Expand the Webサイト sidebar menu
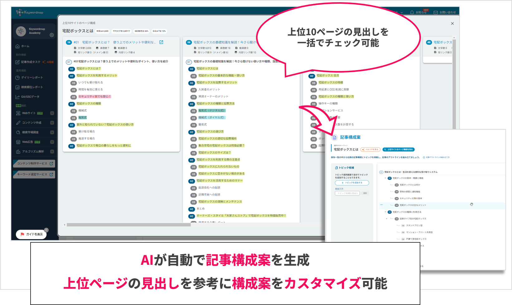 coord(52,113)
